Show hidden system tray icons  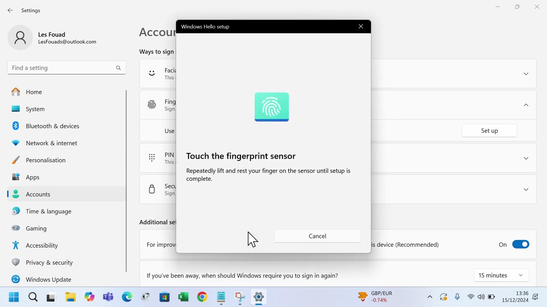click(429, 297)
